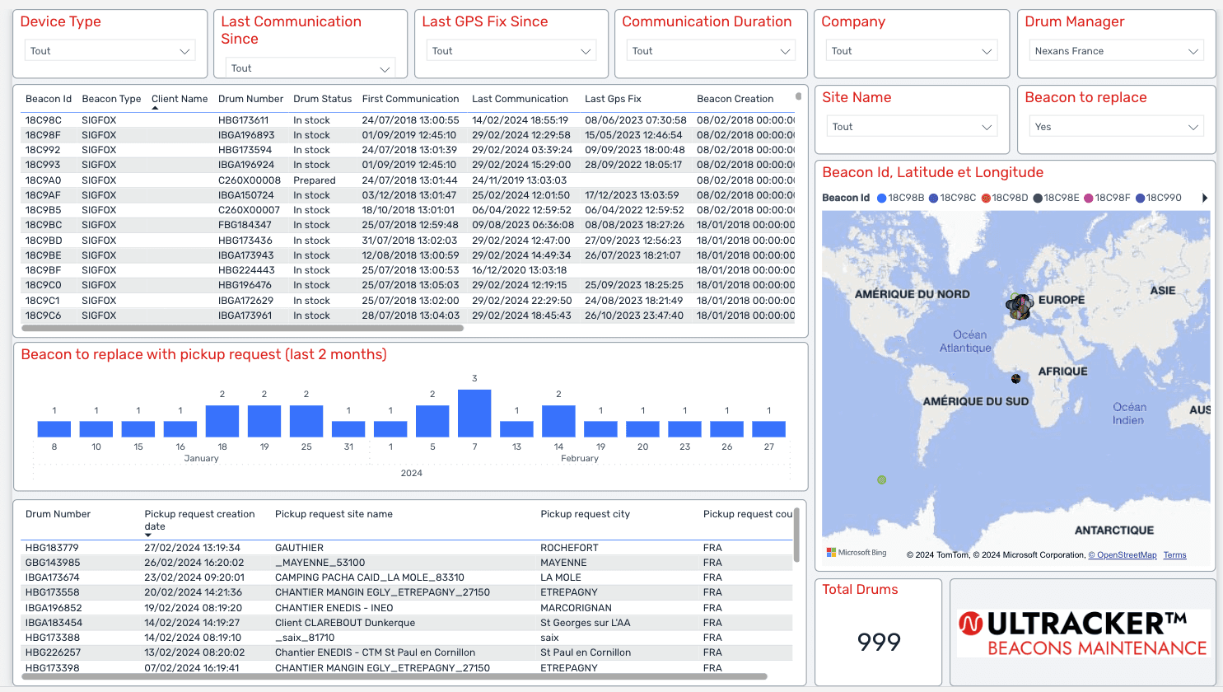The width and height of the screenshot is (1223, 692).
Task: Click the green beacon point in the southern Pacific
Action: tap(882, 479)
